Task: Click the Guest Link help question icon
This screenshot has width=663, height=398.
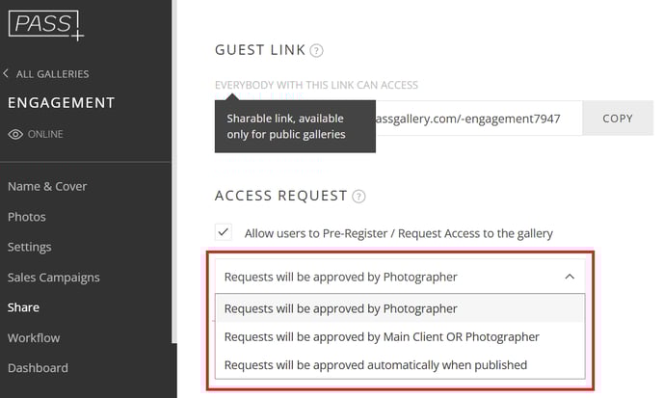Action: click(316, 51)
